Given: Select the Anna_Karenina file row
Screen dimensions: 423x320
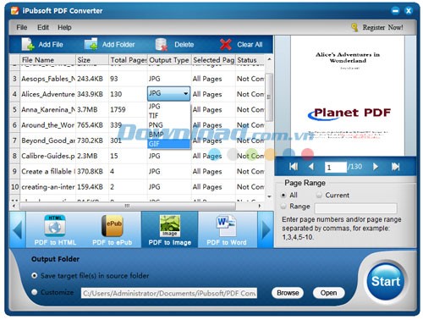Looking at the screenshot, I should [137, 109].
